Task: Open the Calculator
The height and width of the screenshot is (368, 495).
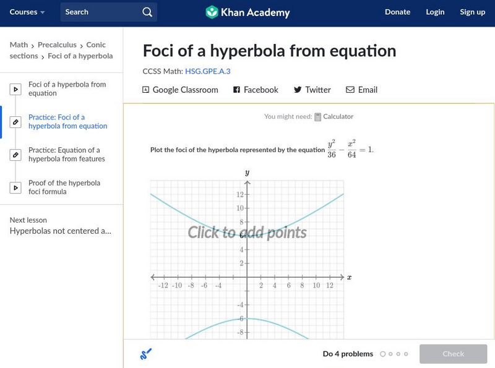Action: pos(336,116)
